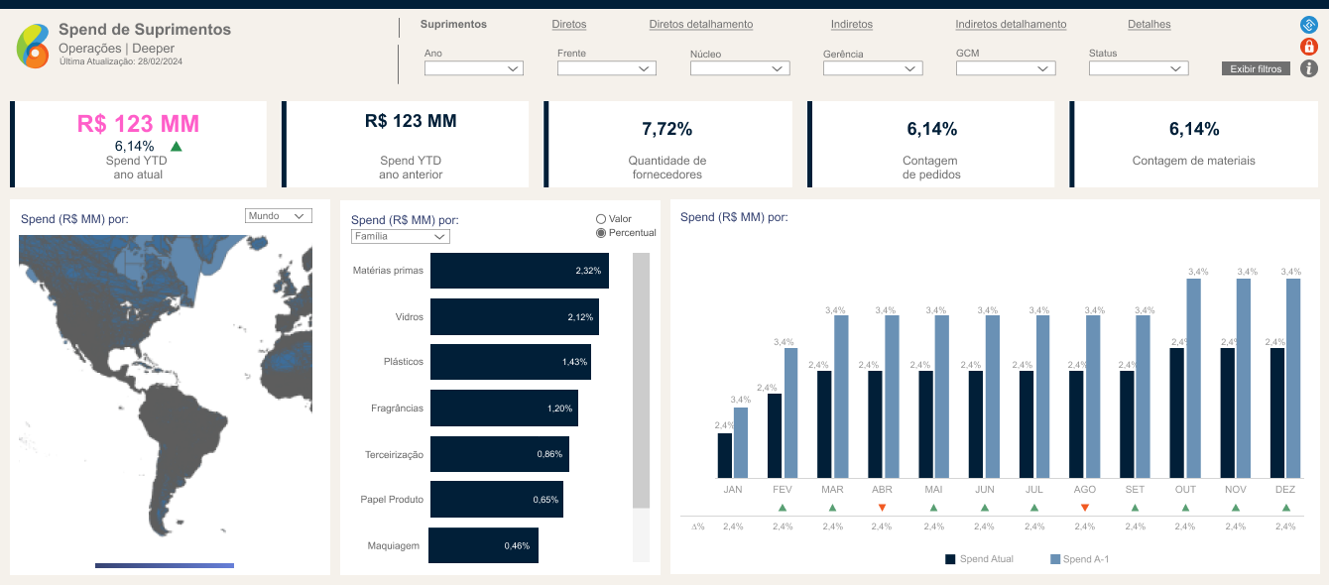The image size is (1329, 585).
Task: Go to the Indiretos tab
Action: (851, 25)
